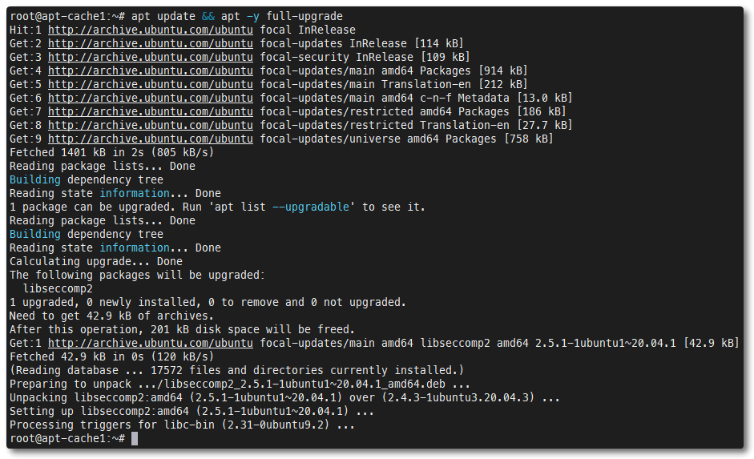This screenshot has height=459, width=754.
Task: Click the 'Setting up libseccomp2:amd64' line
Action: [x=192, y=411]
